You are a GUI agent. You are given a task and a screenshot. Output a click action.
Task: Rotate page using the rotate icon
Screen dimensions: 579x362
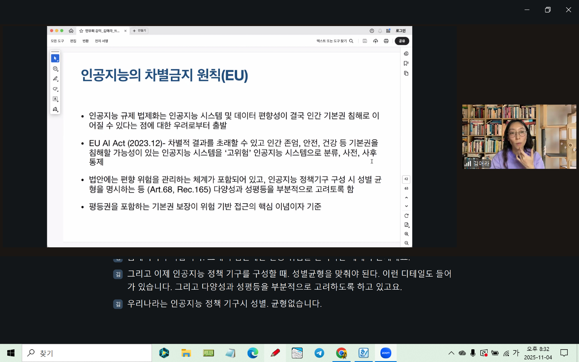[406, 216]
